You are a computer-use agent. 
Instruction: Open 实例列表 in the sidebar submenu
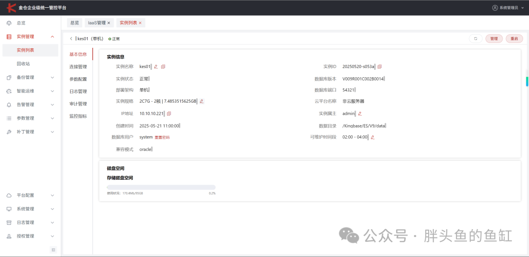point(30,50)
